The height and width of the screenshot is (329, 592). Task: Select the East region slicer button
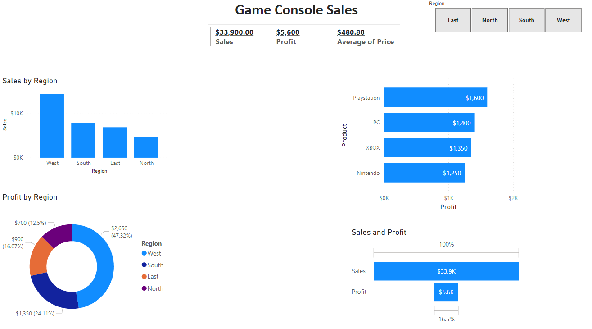click(x=452, y=20)
